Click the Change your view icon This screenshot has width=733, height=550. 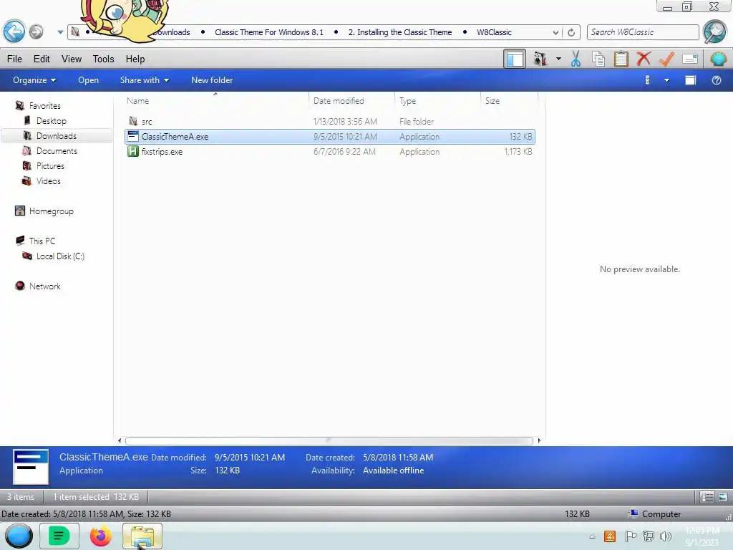click(x=647, y=80)
